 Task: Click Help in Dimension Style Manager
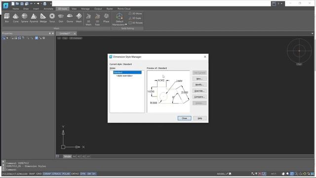click(x=199, y=118)
